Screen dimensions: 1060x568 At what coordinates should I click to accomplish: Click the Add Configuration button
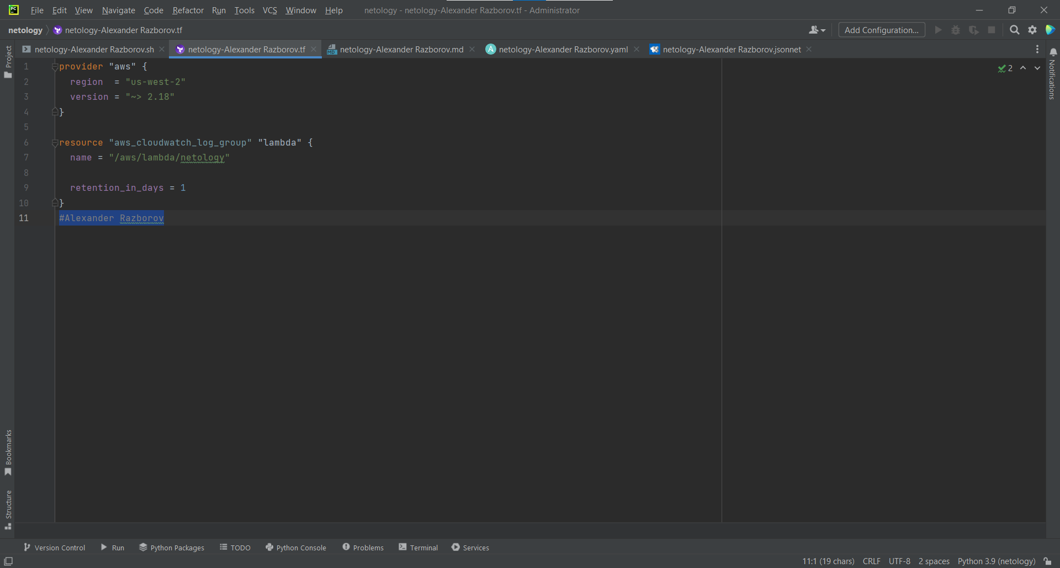point(882,30)
